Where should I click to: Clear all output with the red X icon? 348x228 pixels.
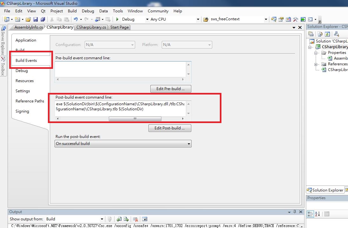[135, 219]
